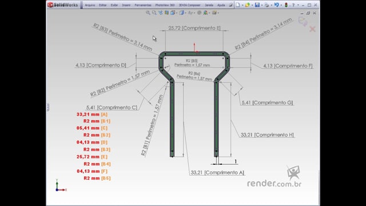This screenshot has width=366, height=206.
Task: Expand the dropdown arrow next to Open icon
Action: coord(252,5)
